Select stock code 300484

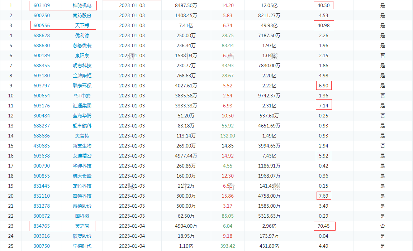pyautogui.click(x=42, y=116)
